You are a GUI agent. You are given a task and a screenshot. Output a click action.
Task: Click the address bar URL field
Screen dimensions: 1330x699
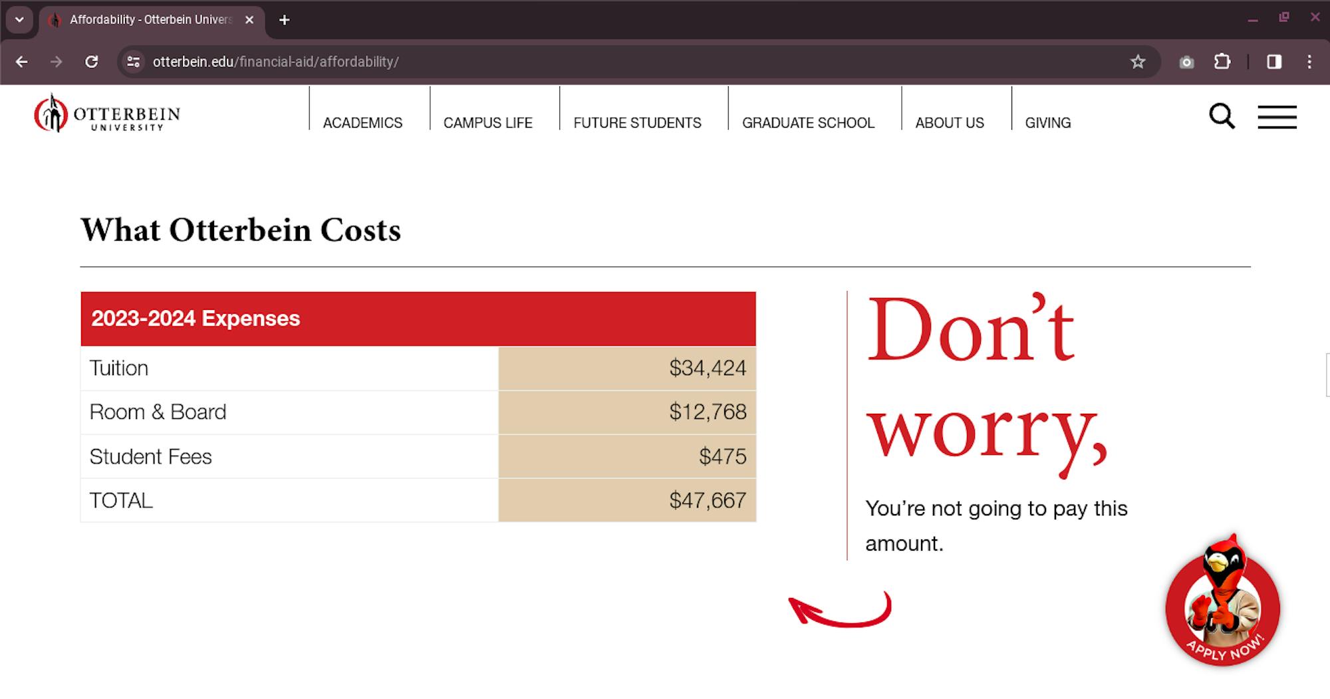(x=598, y=62)
